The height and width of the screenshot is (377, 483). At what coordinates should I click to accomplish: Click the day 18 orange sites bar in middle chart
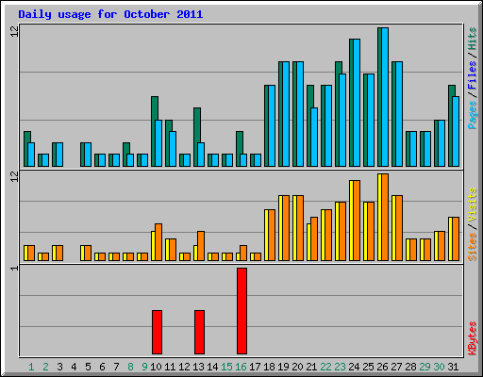pos(272,235)
